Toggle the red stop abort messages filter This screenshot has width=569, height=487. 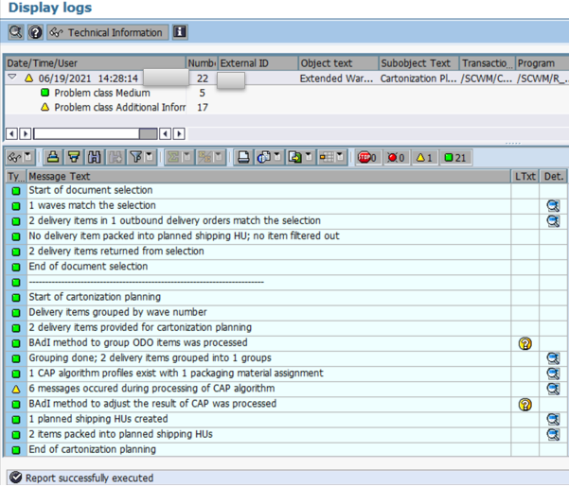[367, 157]
